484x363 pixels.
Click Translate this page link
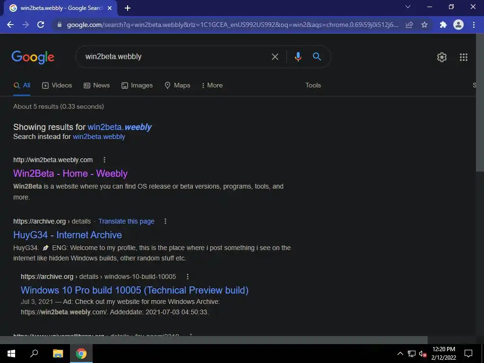click(x=126, y=221)
